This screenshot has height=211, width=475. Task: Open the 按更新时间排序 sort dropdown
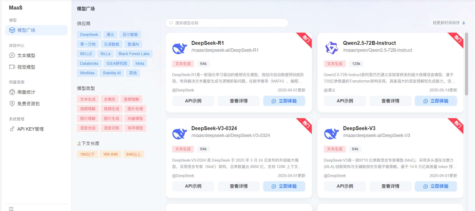[449, 23]
